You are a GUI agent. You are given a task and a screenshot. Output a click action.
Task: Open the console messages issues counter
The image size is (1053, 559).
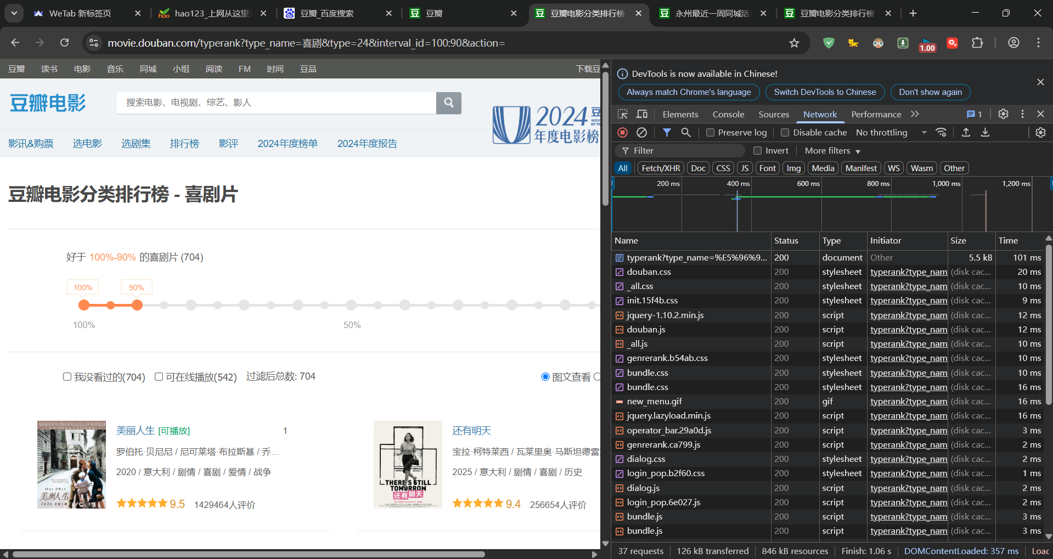point(975,114)
